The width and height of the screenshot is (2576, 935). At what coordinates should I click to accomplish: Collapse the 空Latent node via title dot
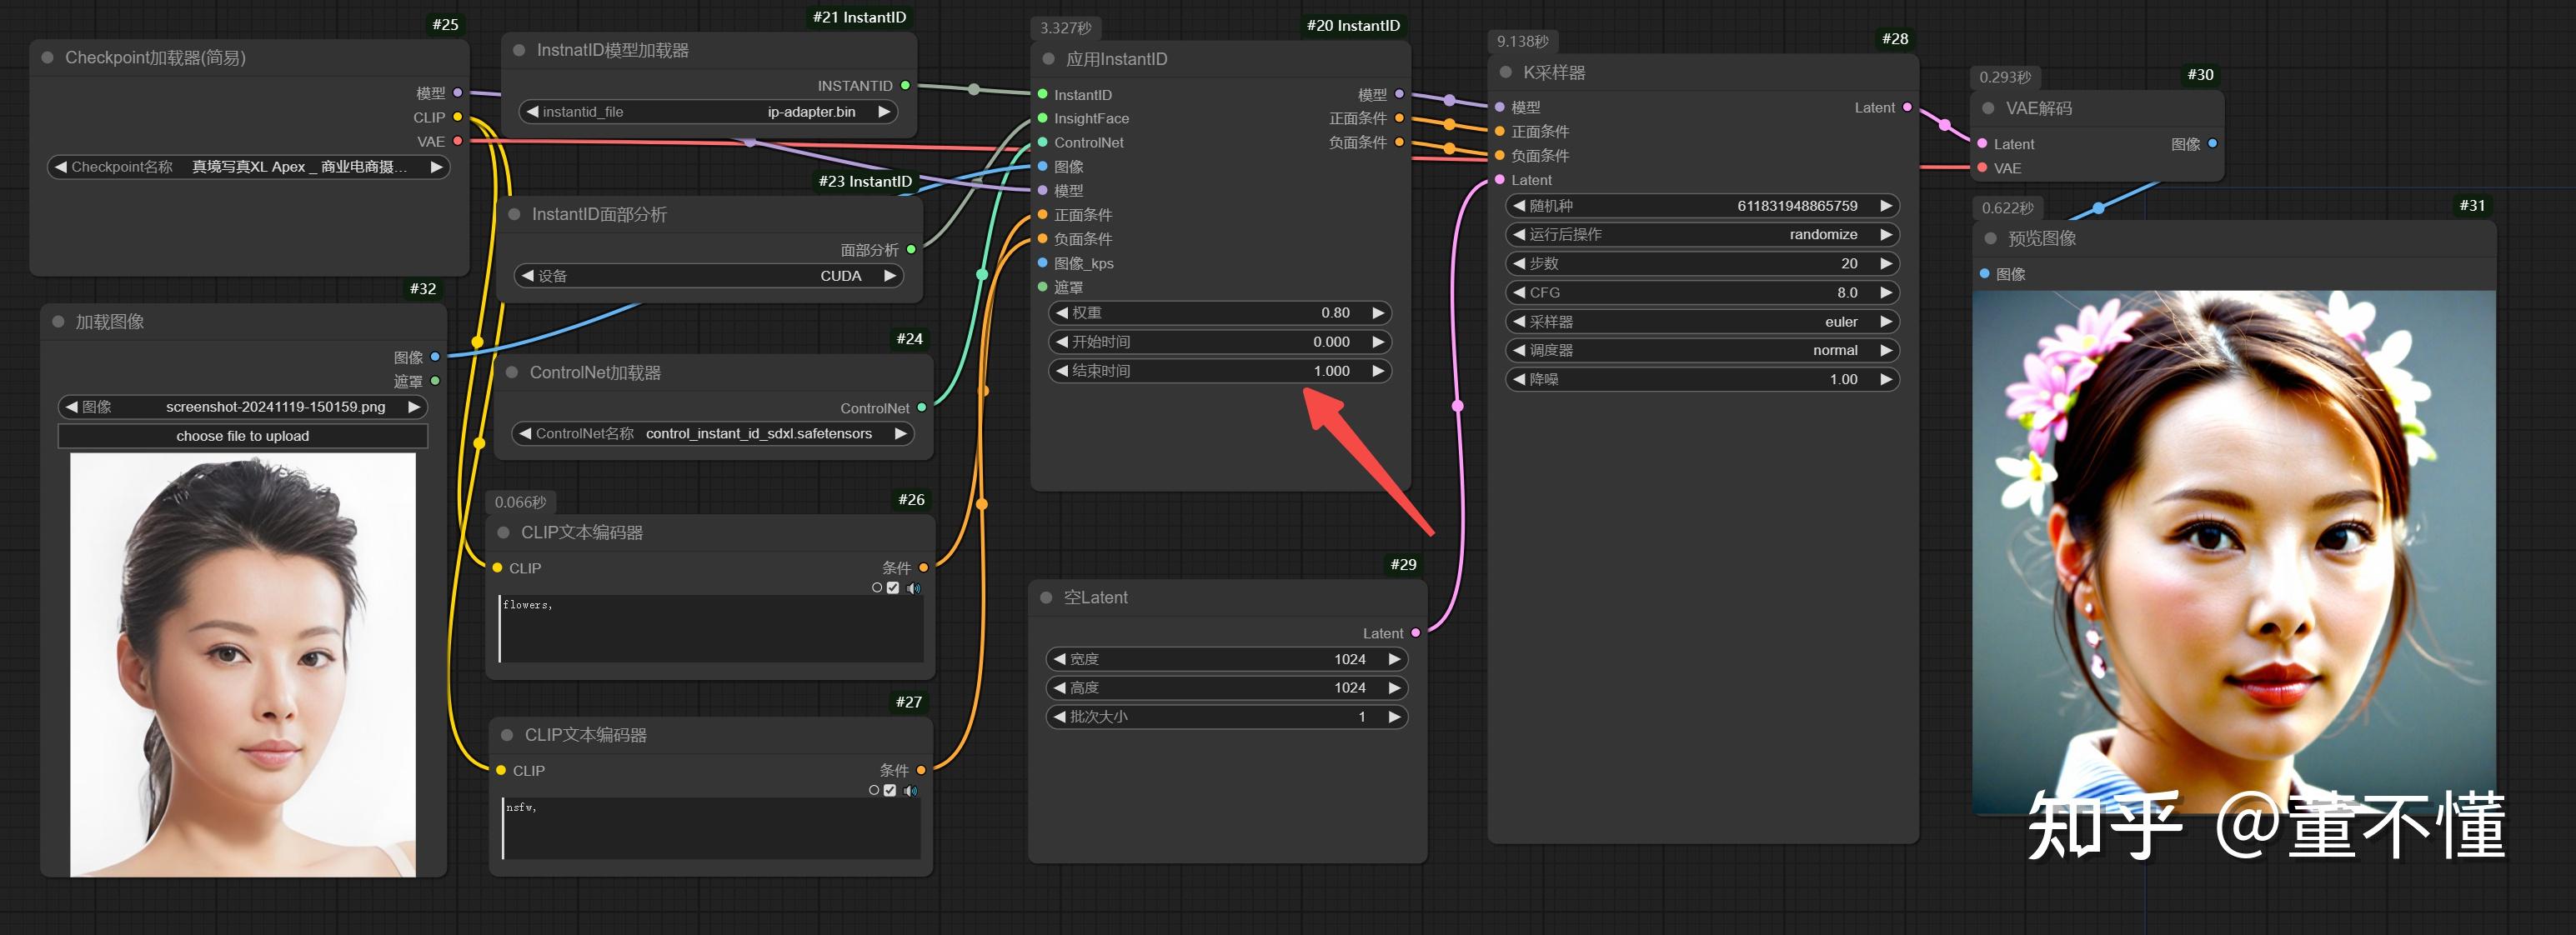pos(1046,597)
